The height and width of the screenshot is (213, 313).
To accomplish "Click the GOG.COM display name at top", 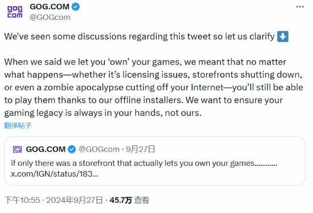I will [x=50, y=7].
